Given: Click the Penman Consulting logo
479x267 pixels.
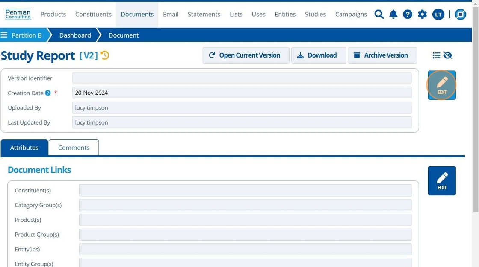Looking at the screenshot, I should pyautogui.click(x=18, y=15).
